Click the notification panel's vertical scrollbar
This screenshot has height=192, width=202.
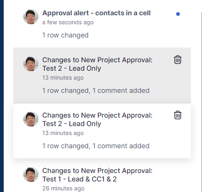(x=201, y=102)
